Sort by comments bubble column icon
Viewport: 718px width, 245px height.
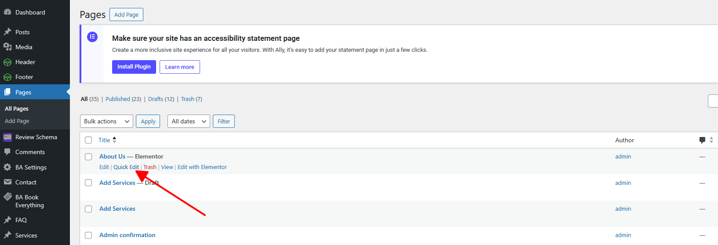[702, 140]
